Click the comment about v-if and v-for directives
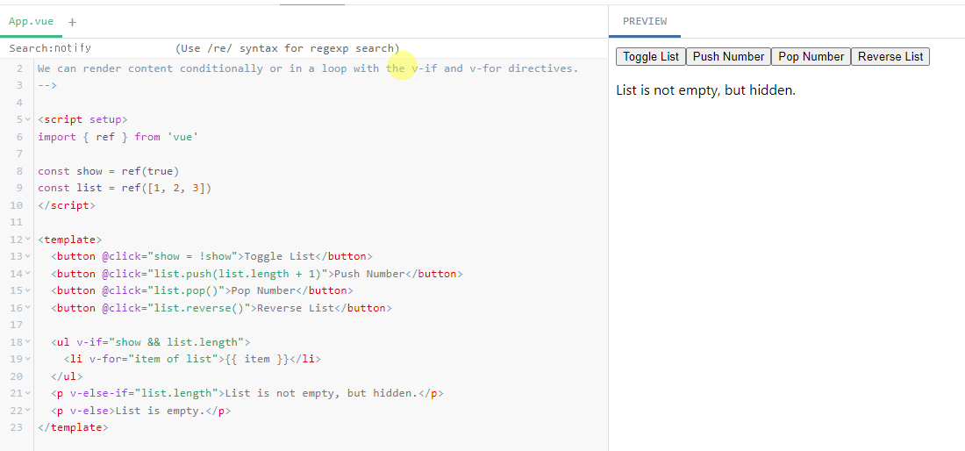This screenshot has width=965, height=451. (x=308, y=68)
